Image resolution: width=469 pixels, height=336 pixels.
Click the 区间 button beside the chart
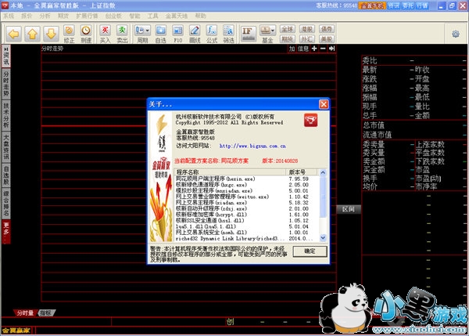tap(349, 209)
